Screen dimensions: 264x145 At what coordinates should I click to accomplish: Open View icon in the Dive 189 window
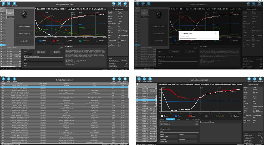point(144,79)
